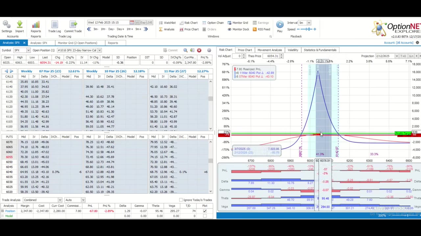Open the Monitor Dock window

[x=238, y=29]
